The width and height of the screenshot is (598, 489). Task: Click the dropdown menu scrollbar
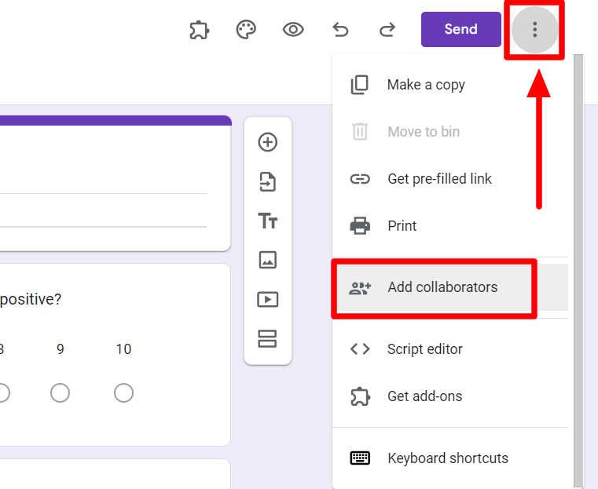(x=578, y=270)
